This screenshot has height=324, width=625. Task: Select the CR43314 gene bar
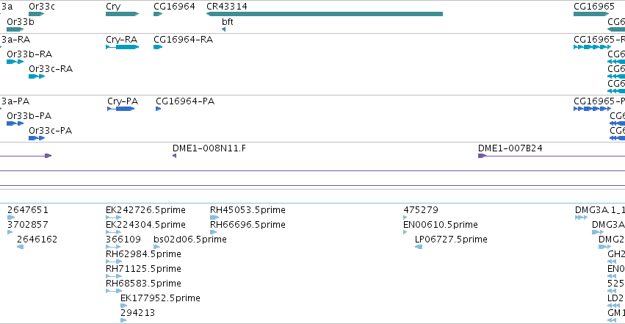325,14
